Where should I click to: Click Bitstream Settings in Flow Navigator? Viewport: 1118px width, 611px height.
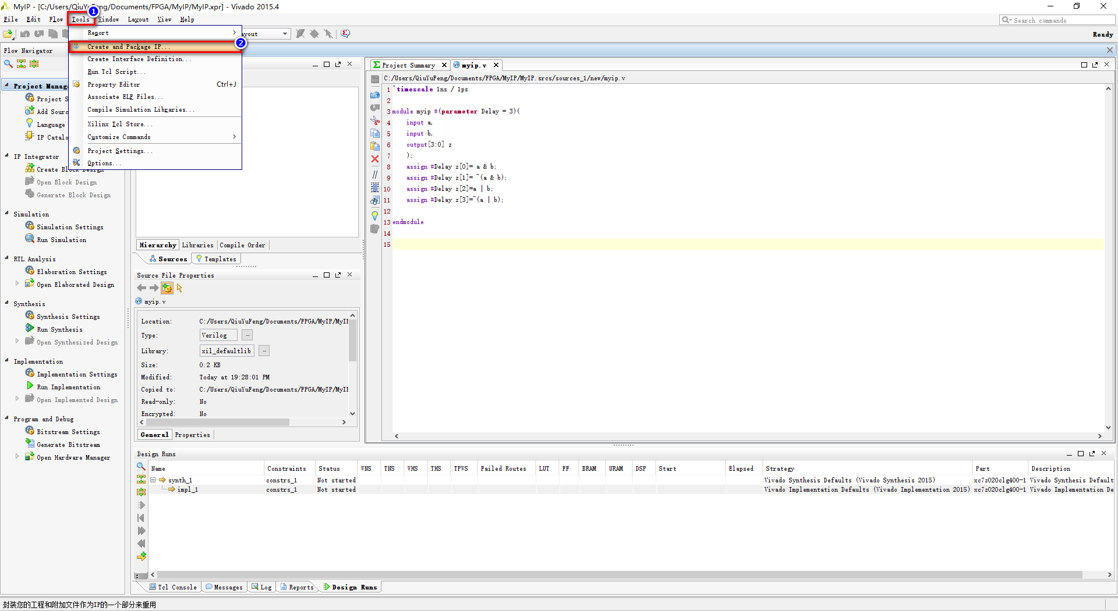pyautogui.click(x=68, y=432)
